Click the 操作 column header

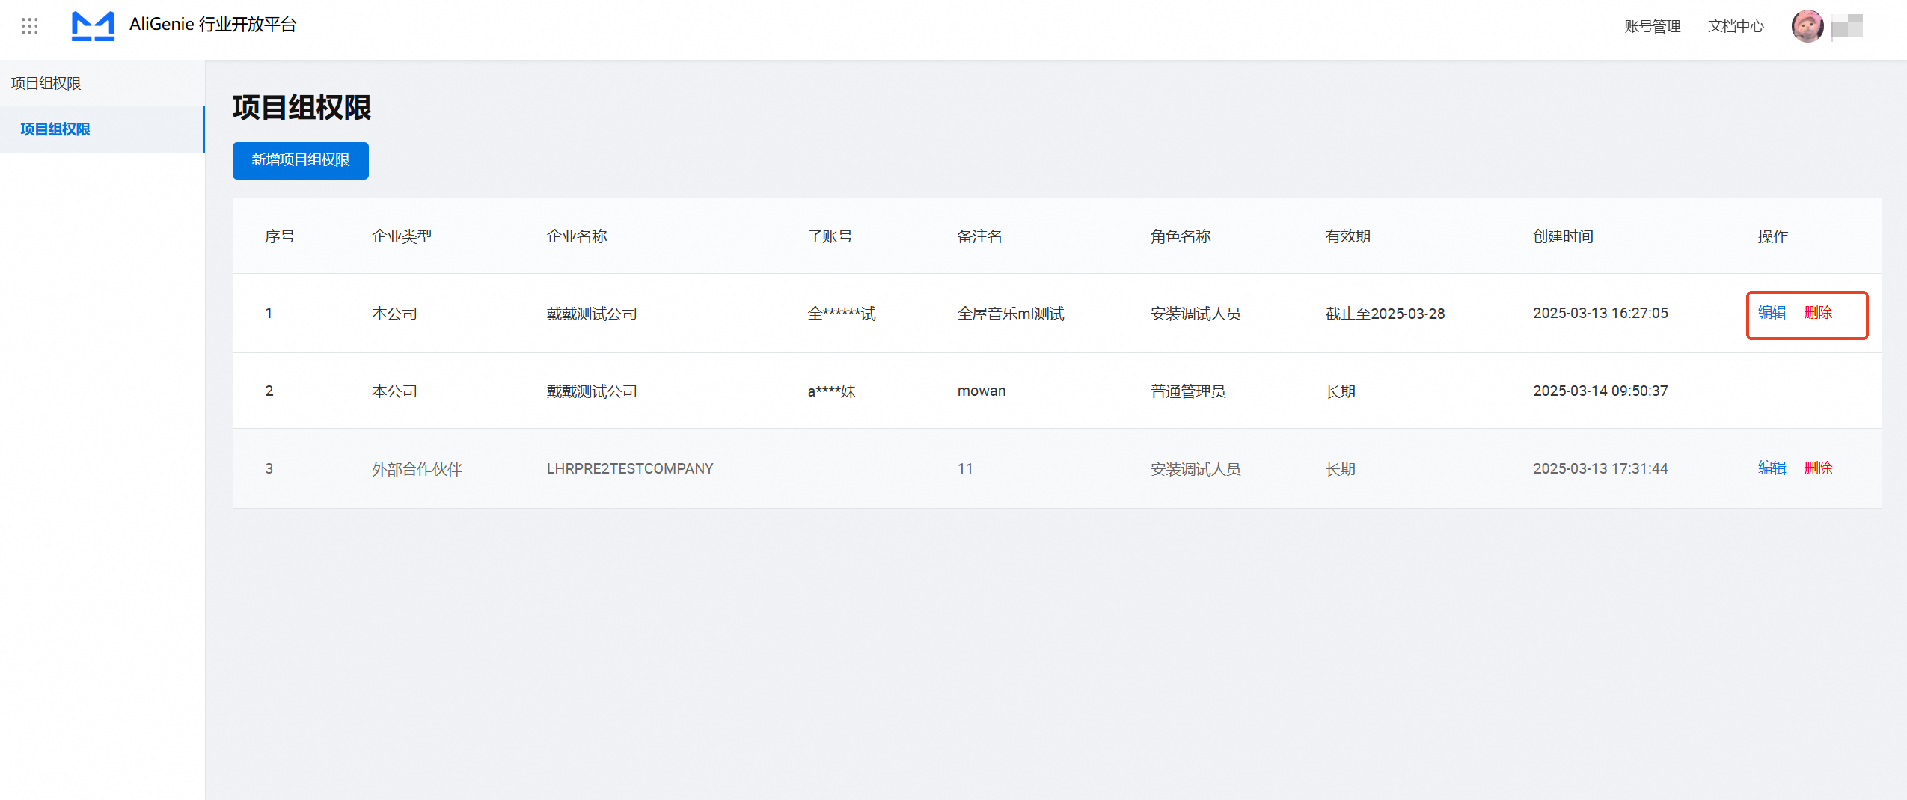pos(1772,236)
